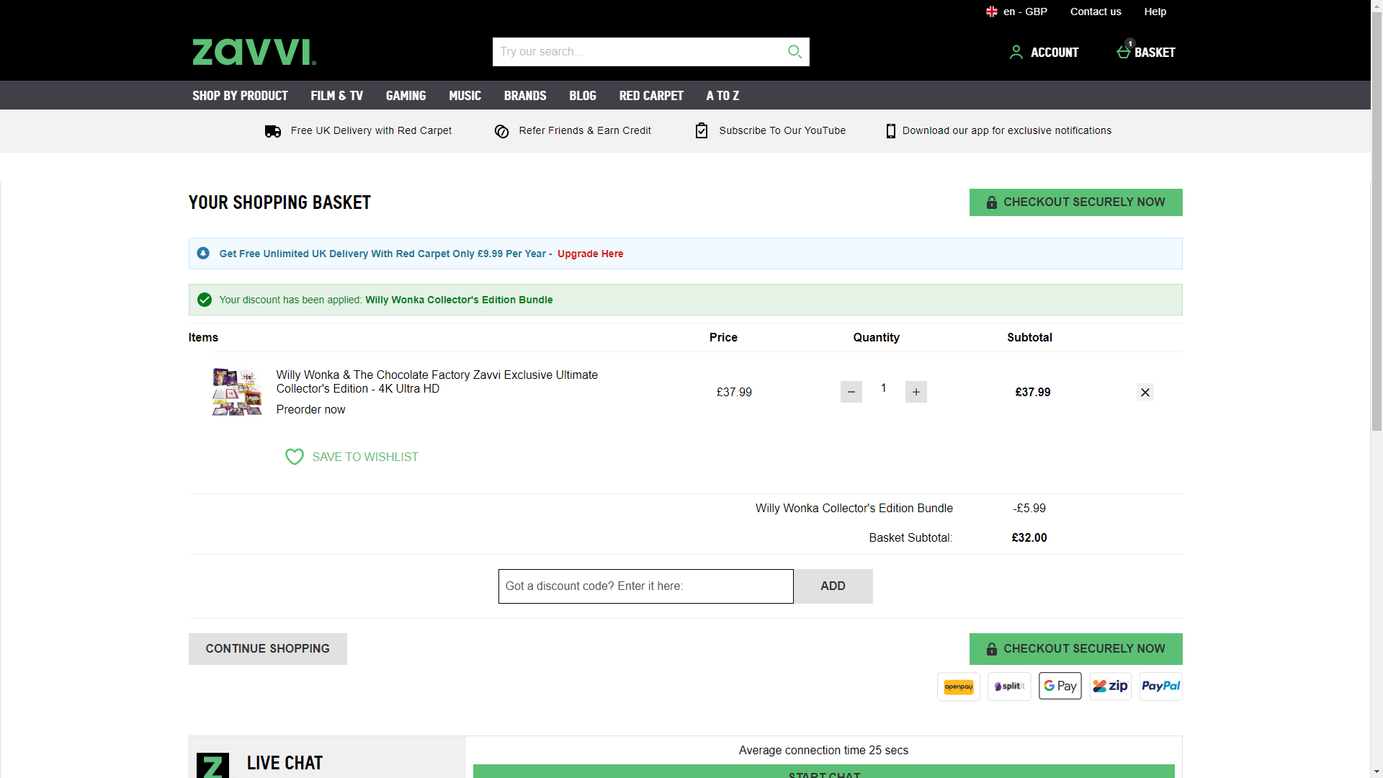Screen dimensions: 1383x778
Task: Open the Basket link text
Action: [1155, 53]
